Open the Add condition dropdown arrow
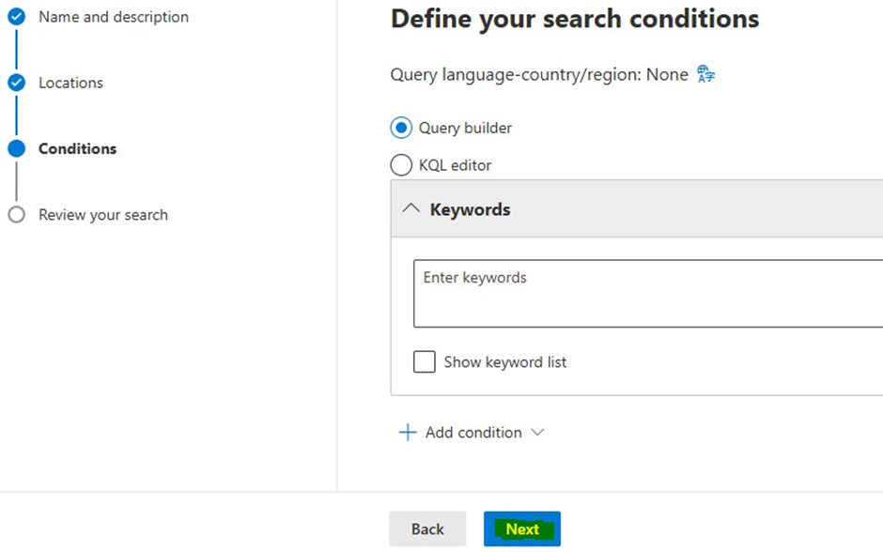Image resolution: width=883 pixels, height=552 pixels. pyautogui.click(x=537, y=433)
